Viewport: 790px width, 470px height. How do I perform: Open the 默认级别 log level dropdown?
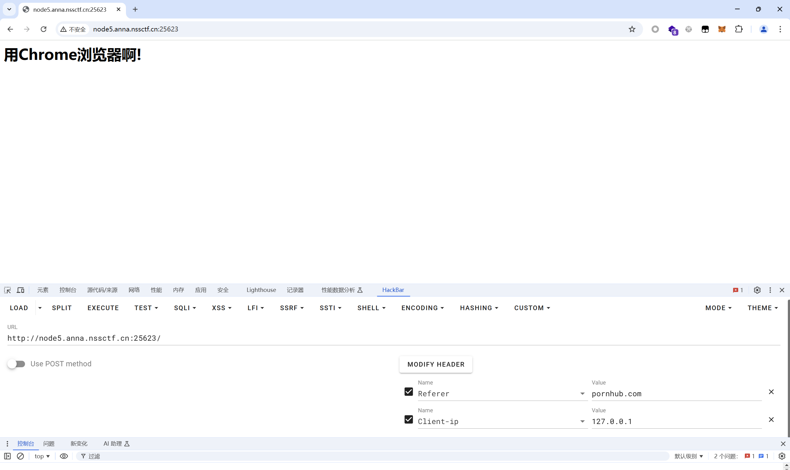click(x=689, y=456)
